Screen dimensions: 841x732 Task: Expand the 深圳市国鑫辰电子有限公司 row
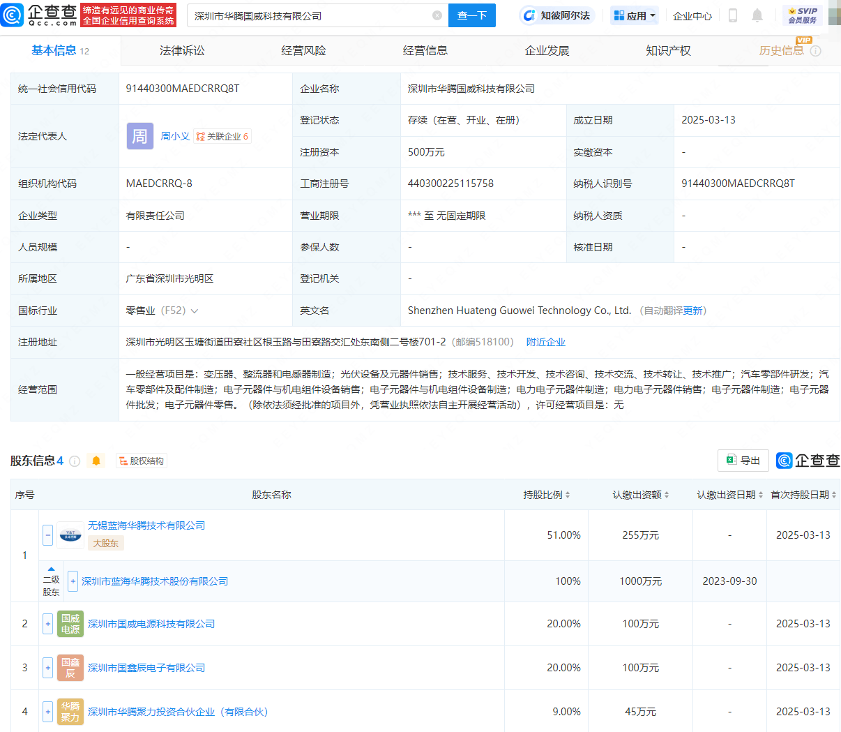pos(47,668)
